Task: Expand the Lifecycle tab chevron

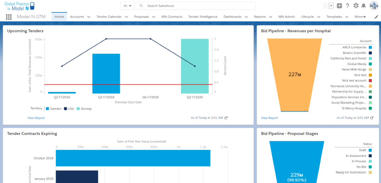Action: click(318, 17)
